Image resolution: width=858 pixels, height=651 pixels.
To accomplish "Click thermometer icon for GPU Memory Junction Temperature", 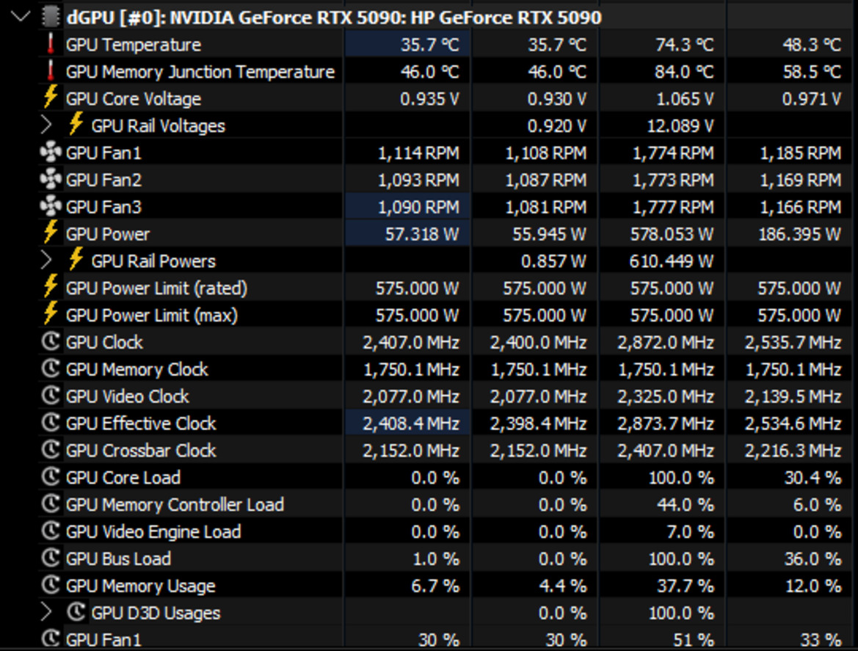I will pos(51,71).
